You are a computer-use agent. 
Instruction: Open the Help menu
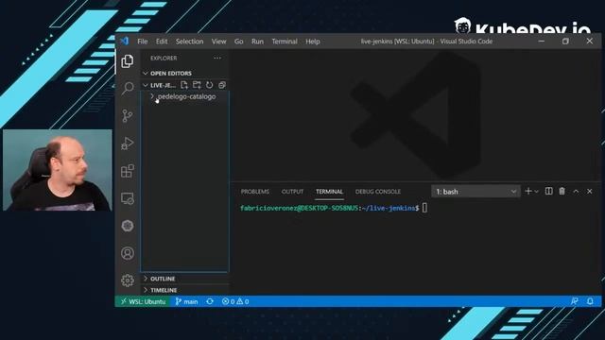click(x=313, y=42)
